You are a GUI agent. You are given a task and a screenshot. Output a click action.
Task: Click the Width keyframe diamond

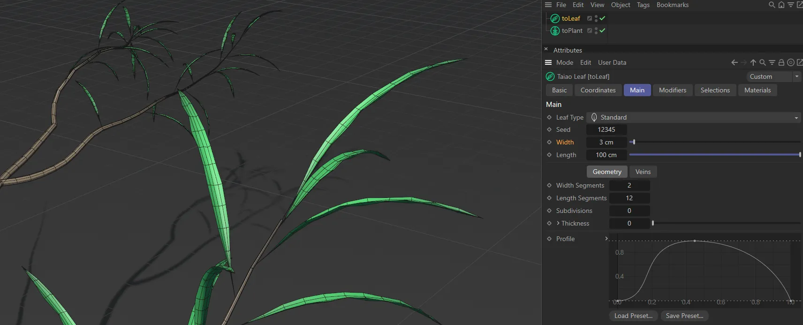[549, 142]
